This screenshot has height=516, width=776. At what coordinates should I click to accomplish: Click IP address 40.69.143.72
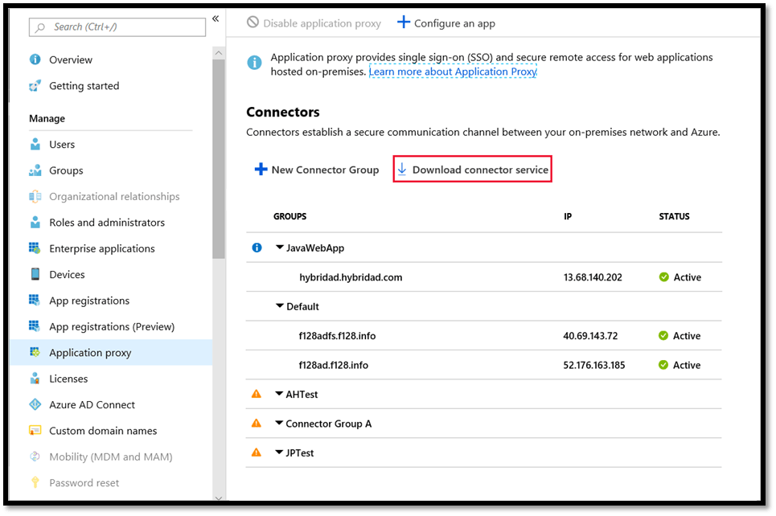click(x=590, y=335)
